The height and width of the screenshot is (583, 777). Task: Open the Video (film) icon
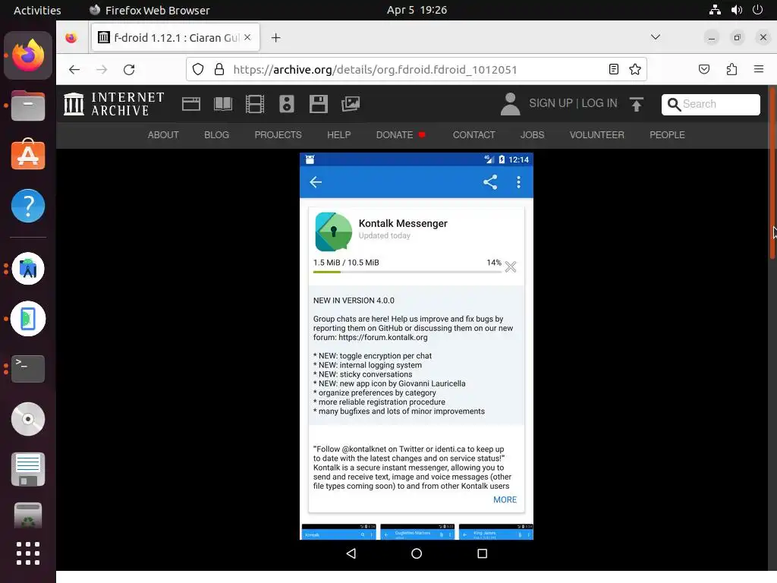(x=255, y=104)
